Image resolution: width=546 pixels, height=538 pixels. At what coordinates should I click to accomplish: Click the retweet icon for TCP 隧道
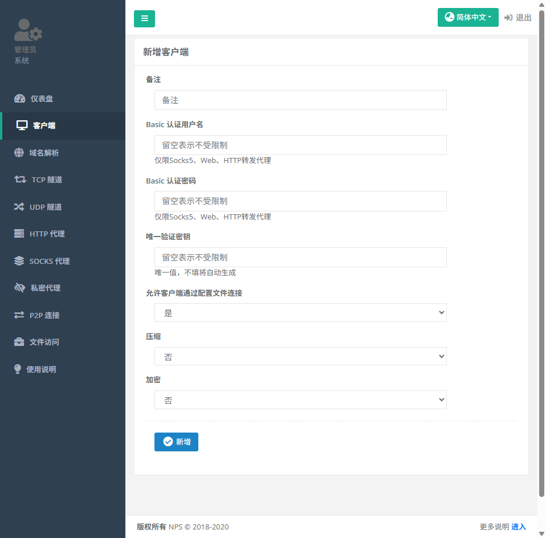(20, 180)
